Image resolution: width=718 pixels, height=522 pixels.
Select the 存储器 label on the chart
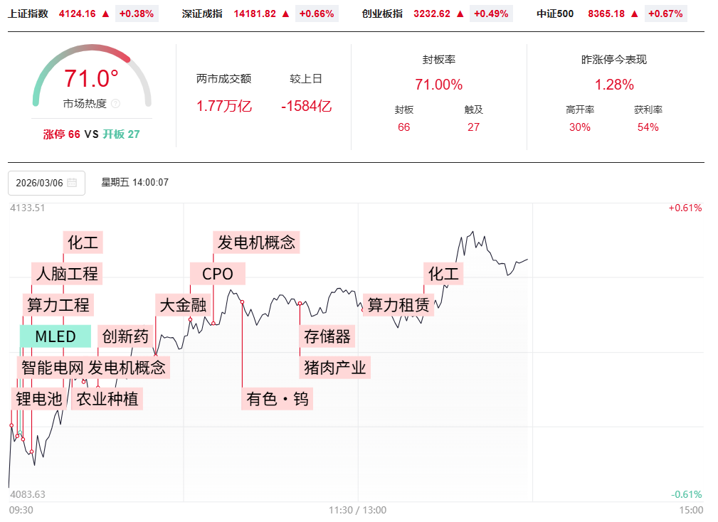click(327, 336)
